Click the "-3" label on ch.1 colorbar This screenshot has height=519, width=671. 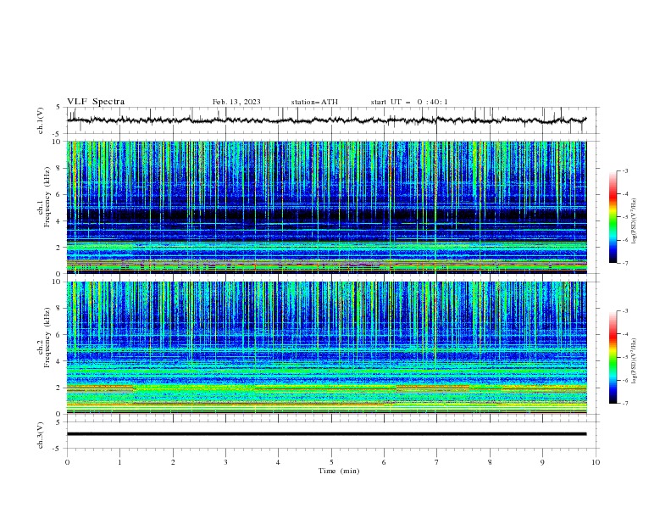coord(625,170)
